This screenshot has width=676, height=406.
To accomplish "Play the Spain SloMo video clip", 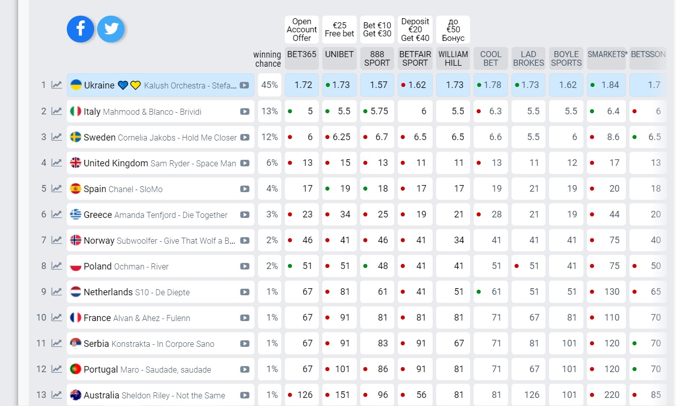I will 245,189.
